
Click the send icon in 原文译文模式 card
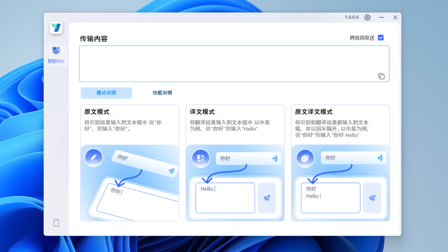[372, 198]
